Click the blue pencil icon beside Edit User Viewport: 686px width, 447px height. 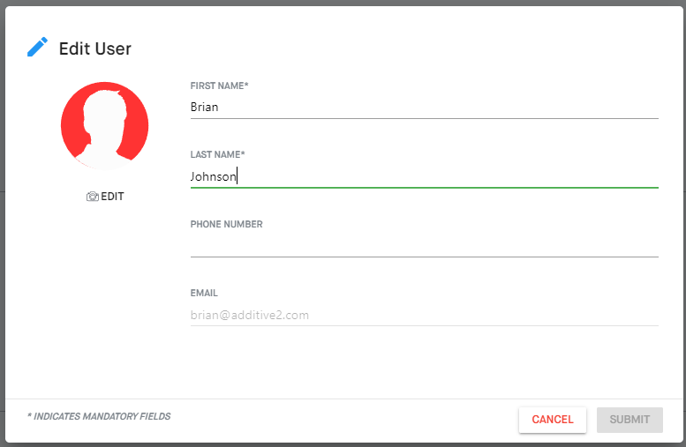37,48
